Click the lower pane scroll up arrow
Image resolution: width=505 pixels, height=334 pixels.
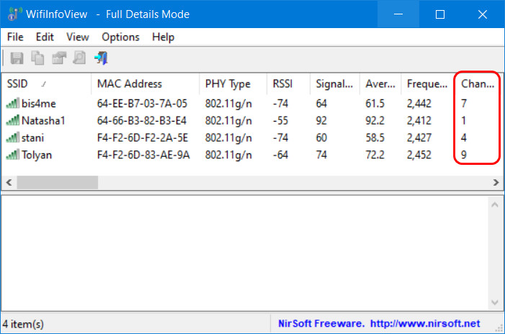495,204
